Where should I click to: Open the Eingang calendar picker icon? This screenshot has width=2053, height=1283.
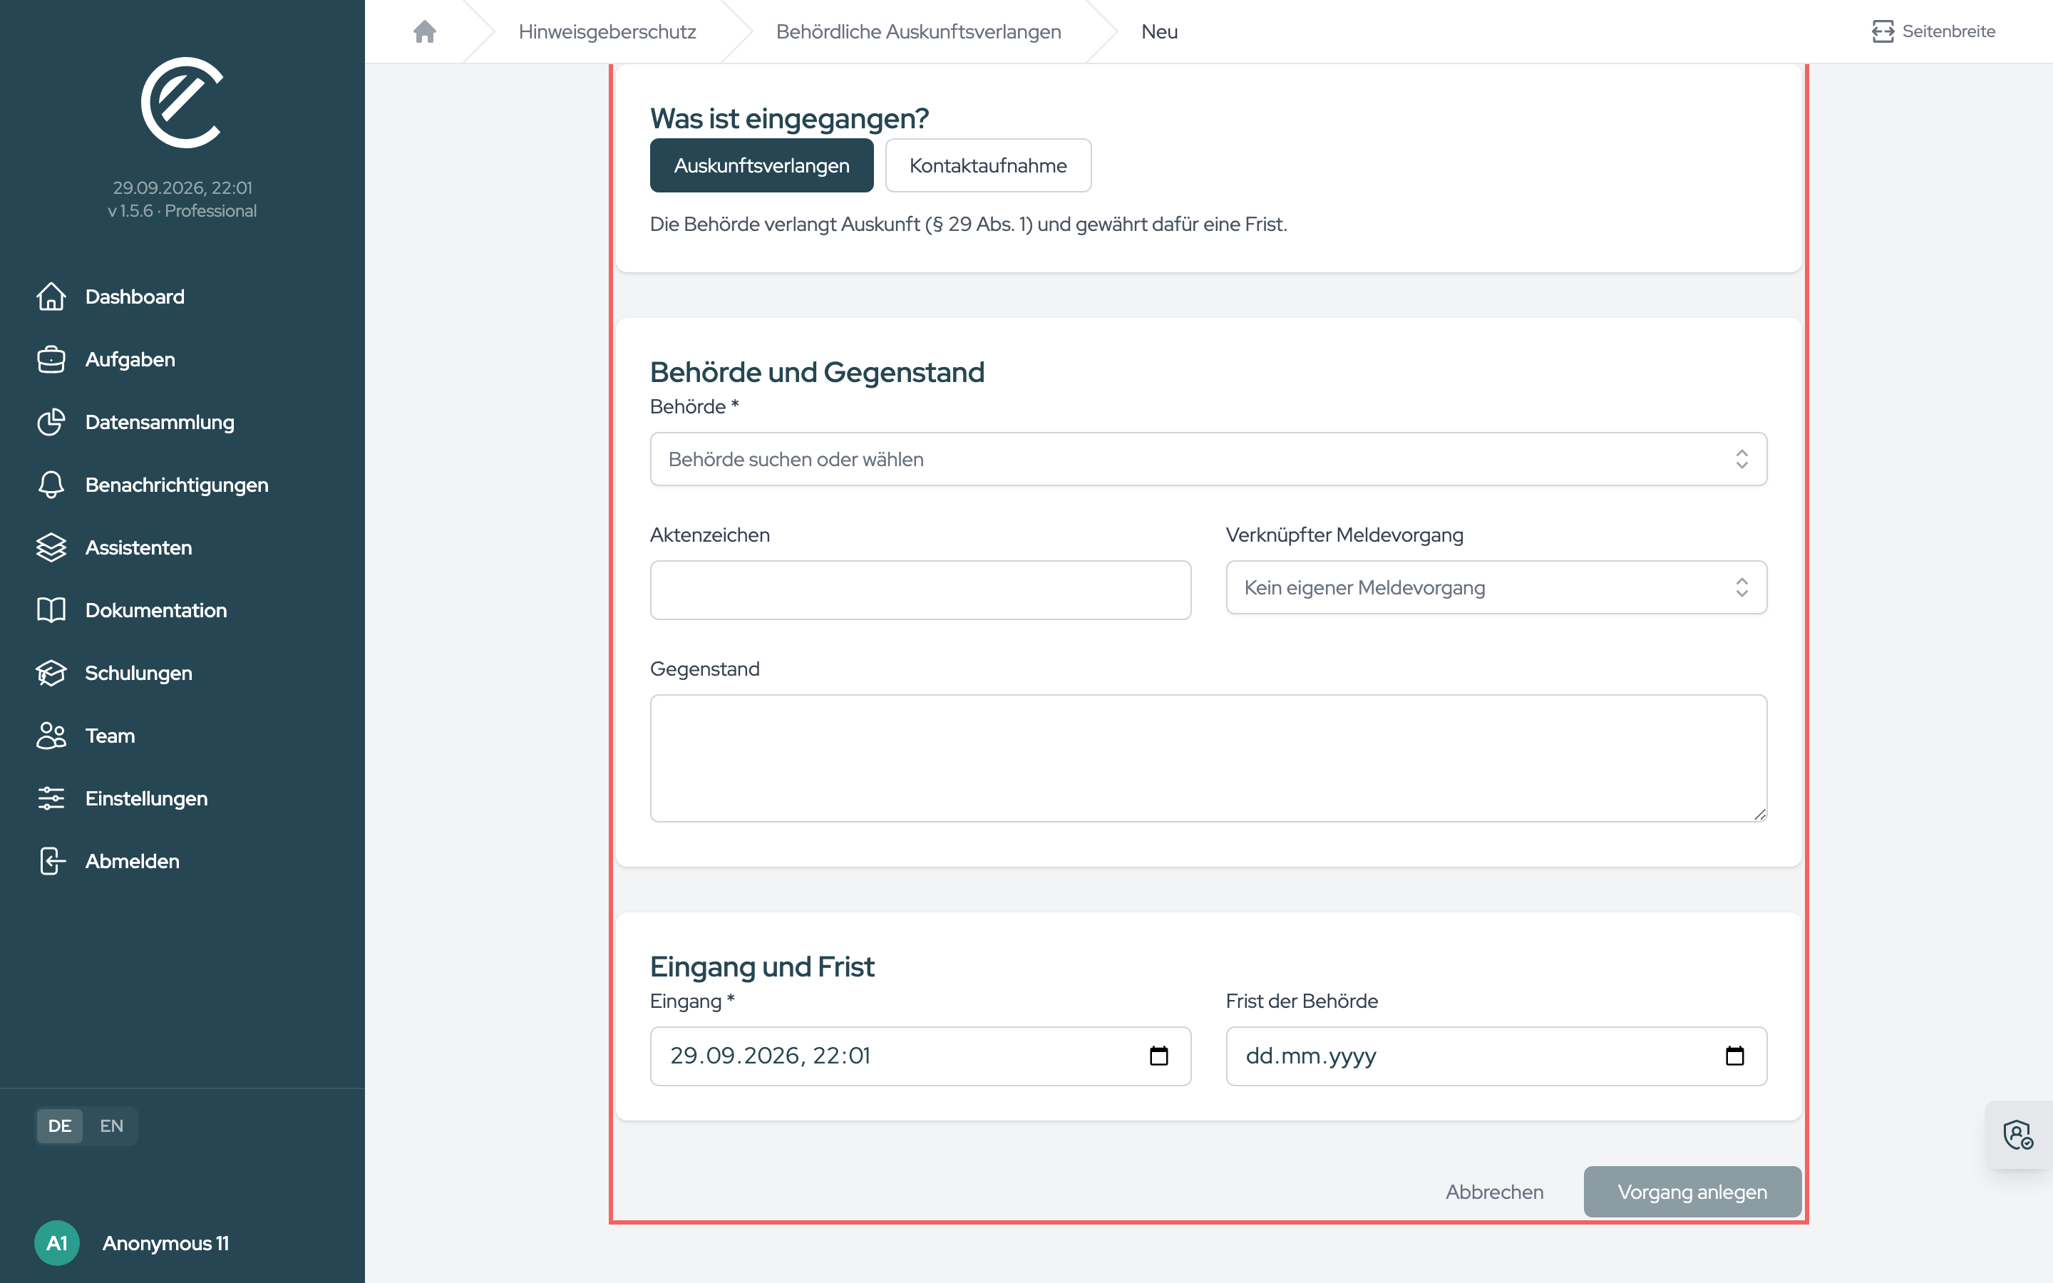tap(1159, 1056)
